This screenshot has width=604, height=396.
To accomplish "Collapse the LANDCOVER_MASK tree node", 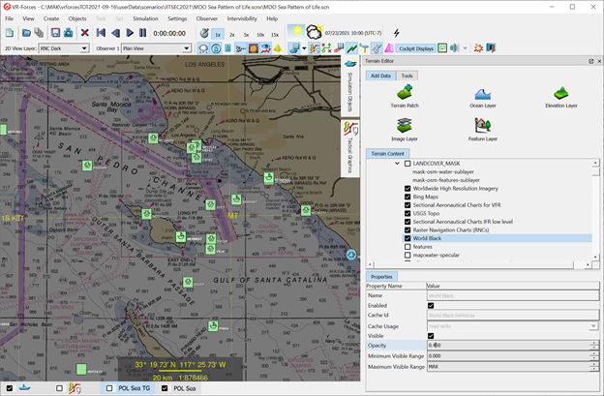I will [x=397, y=164].
